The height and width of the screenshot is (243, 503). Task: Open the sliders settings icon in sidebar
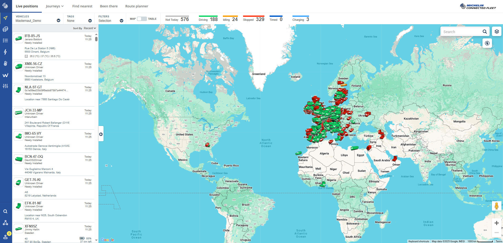(5, 86)
